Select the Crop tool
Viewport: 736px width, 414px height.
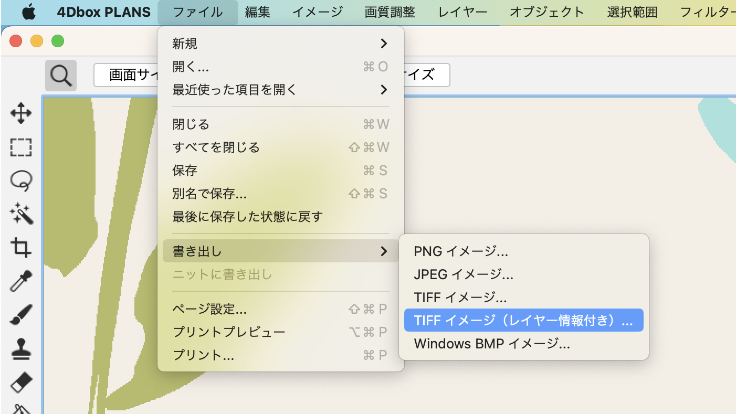[x=21, y=248]
